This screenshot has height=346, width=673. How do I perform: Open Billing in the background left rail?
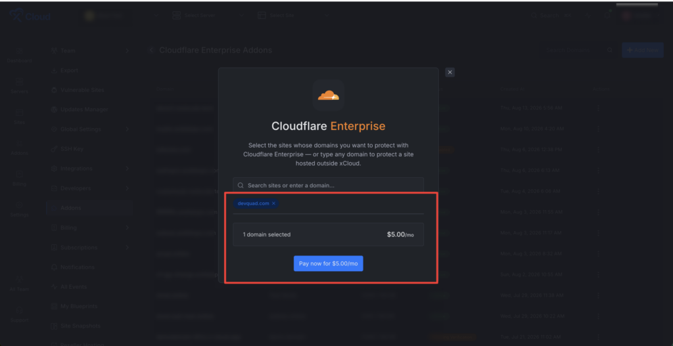click(x=19, y=179)
